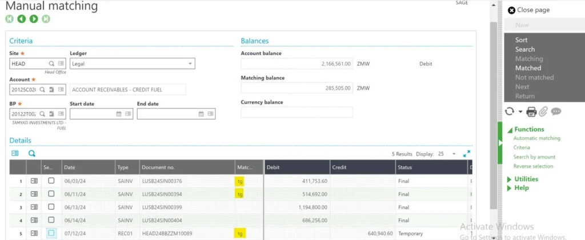Click into the End date field
The width and height of the screenshot is (585, 240).
[166, 114]
